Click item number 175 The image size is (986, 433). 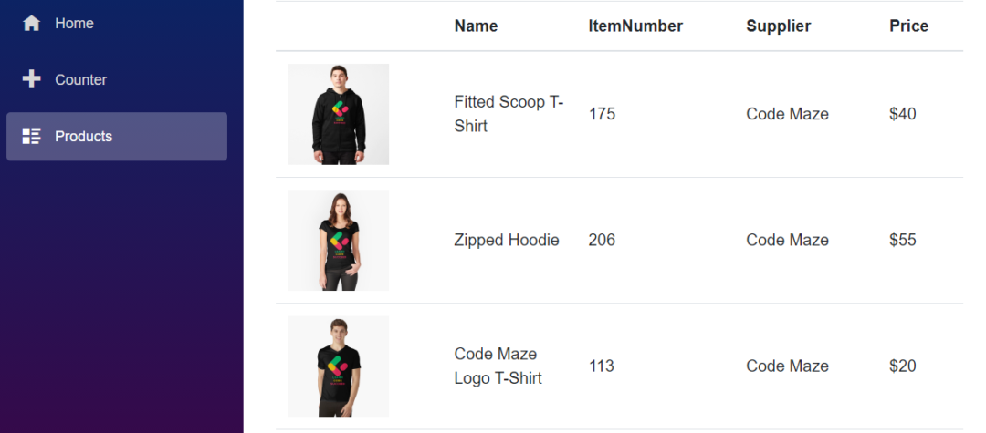click(x=602, y=114)
